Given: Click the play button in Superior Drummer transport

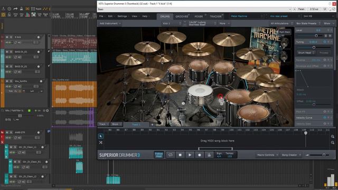Looking at the screenshot, I should pos(190,155).
